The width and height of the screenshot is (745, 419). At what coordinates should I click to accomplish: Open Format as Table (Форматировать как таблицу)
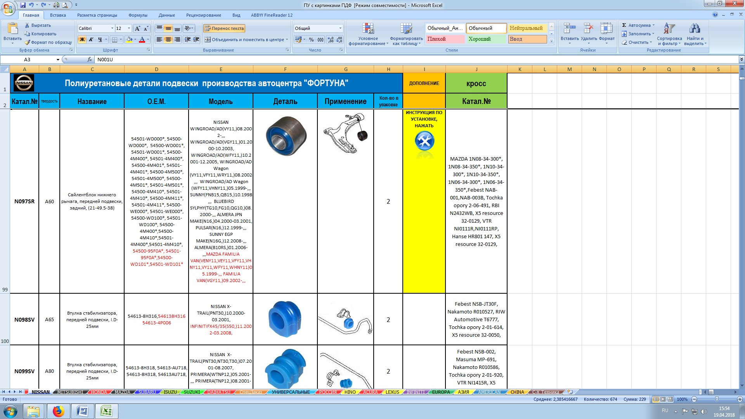406,34
